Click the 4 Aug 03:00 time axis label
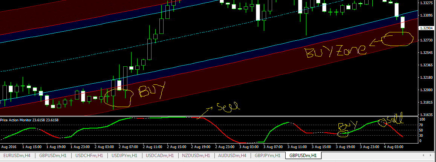 [395, 147]
